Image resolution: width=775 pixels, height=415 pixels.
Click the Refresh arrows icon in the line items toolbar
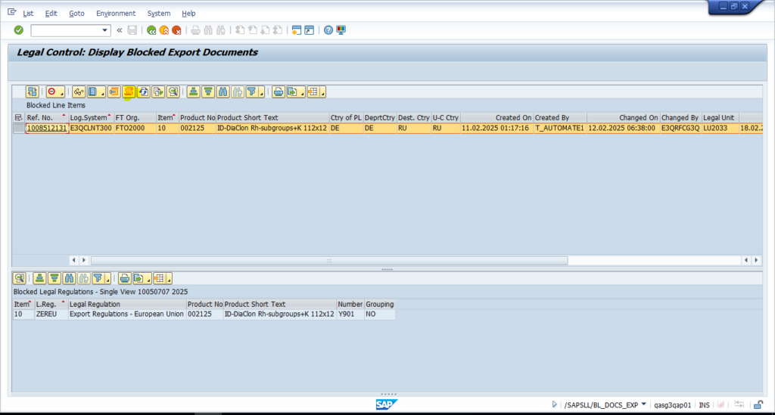coord(143,91)
